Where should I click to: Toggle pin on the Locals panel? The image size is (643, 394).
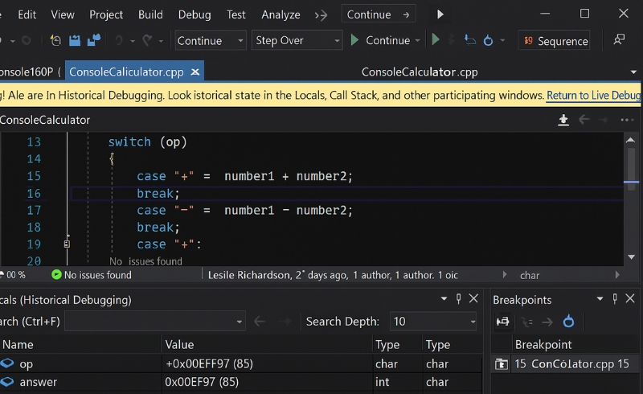tap(458, 299)
